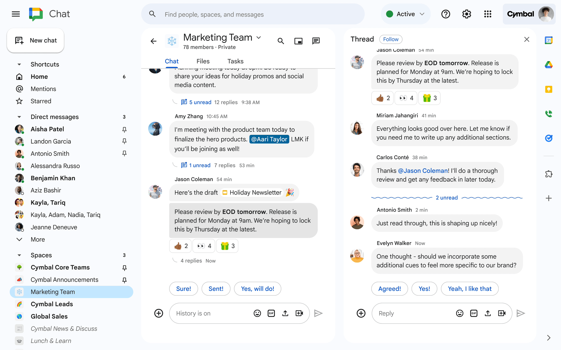Open the phone calls side panel icon
Viewport: 561px width, 350px height.
click(x=549, y=114)
